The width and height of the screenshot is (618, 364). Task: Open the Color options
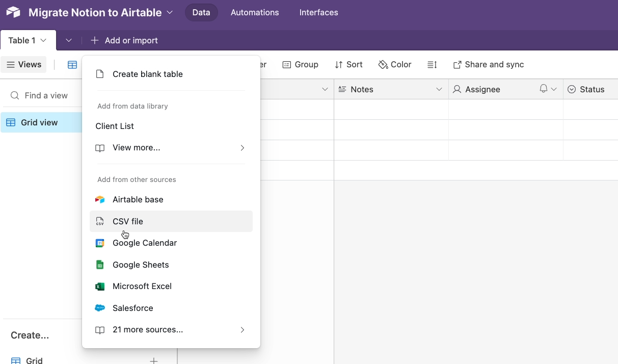(x=395, y=65)
